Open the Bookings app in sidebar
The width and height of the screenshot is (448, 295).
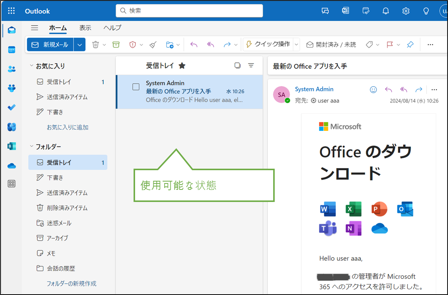pos(12,146)
